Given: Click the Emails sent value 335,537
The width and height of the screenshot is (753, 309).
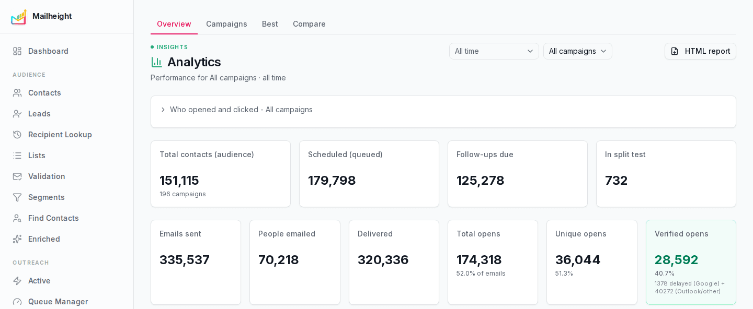Looking at the screenshot, I should coord(185,260).
